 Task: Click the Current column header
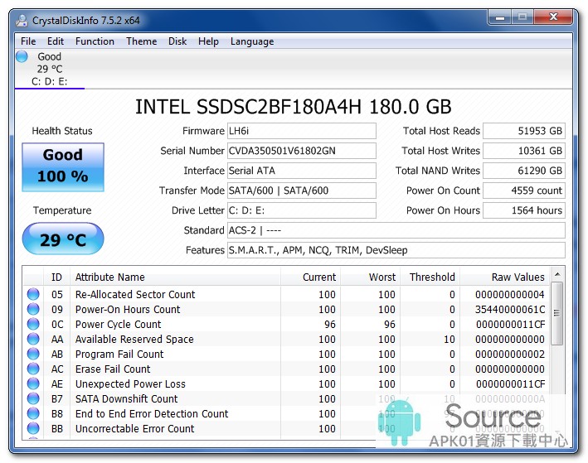(x=310, y=277)
